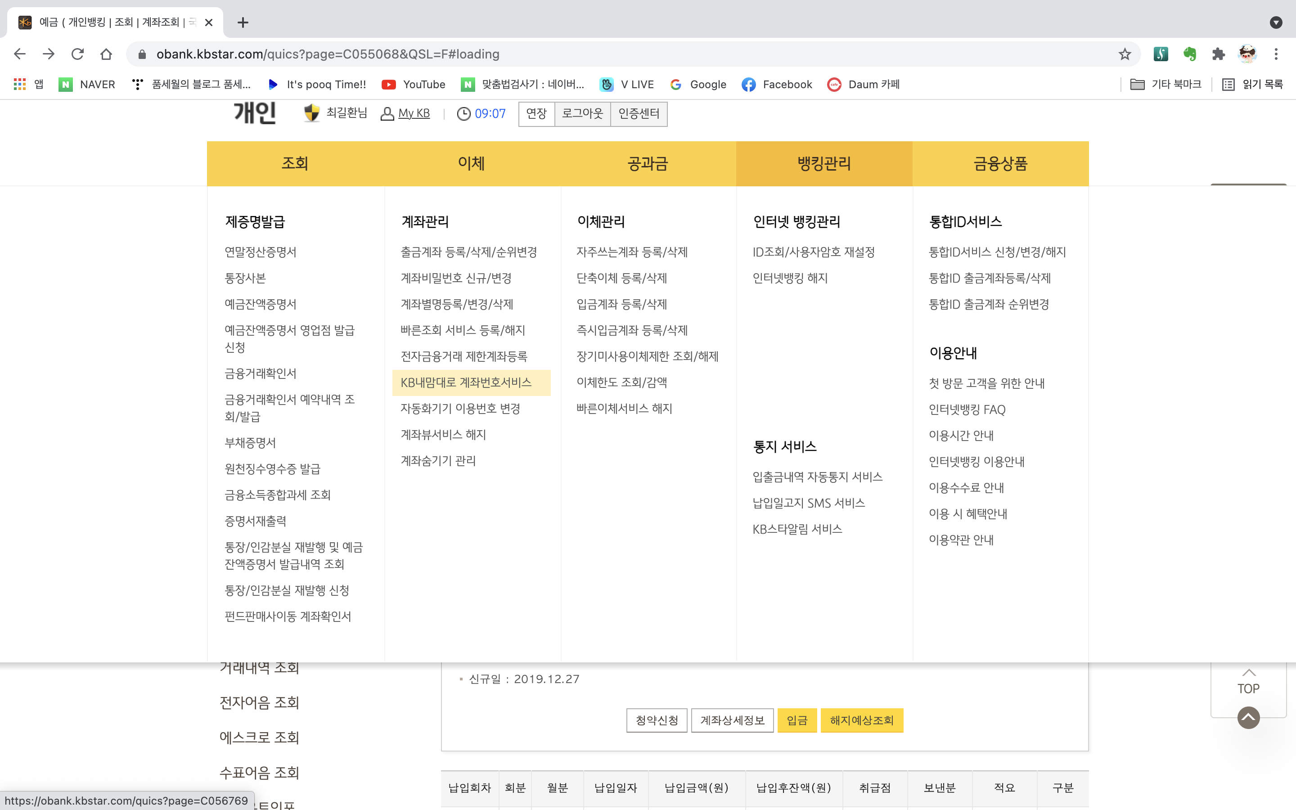Click the bookmark star icon
Image resolution: width=1296 pixels, height=810 pixels.
point(1124,54)
